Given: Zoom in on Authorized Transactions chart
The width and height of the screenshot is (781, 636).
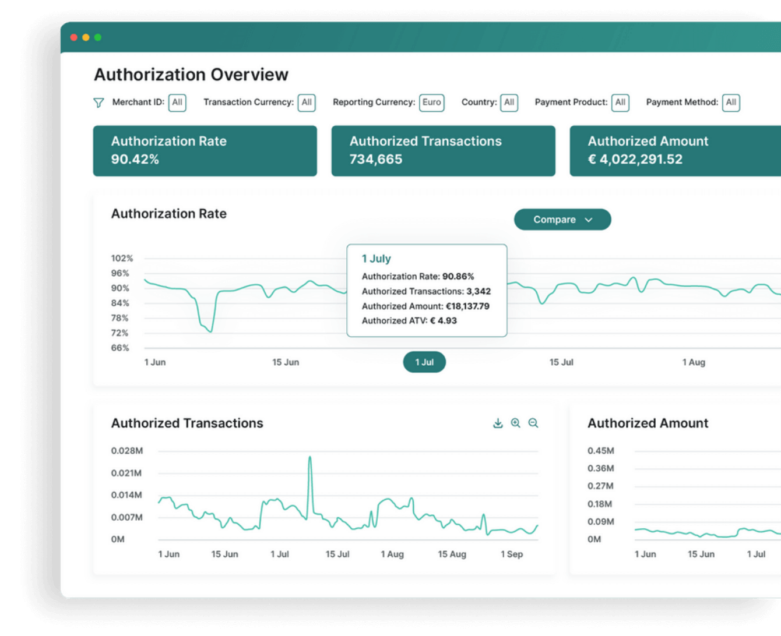Looking at the screenshot, I should coord(516,423).
